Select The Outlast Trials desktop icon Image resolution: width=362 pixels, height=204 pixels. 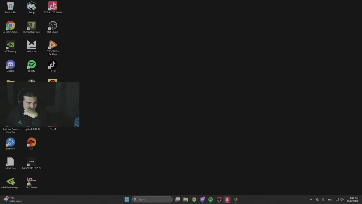coord(31,27)
